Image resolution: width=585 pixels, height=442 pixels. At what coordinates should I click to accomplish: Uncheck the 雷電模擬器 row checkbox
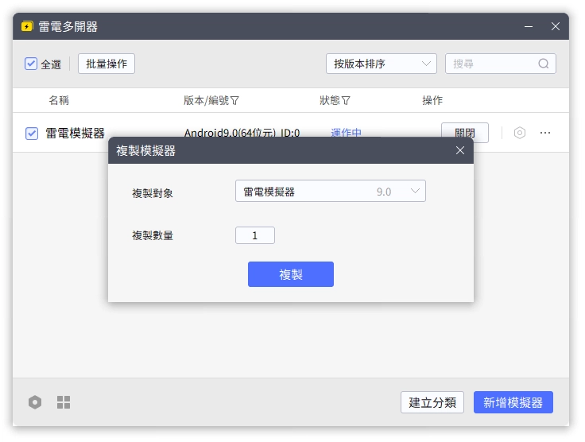click(x=32, y=134)
